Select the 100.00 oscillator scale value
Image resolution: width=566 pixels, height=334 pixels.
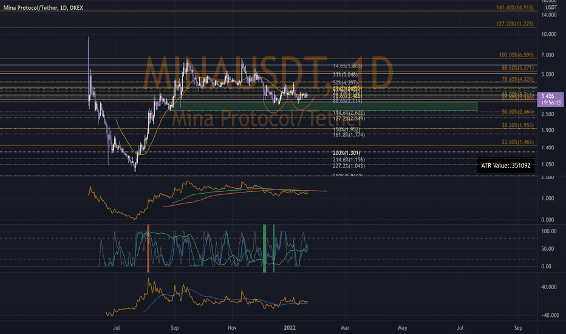548,231
